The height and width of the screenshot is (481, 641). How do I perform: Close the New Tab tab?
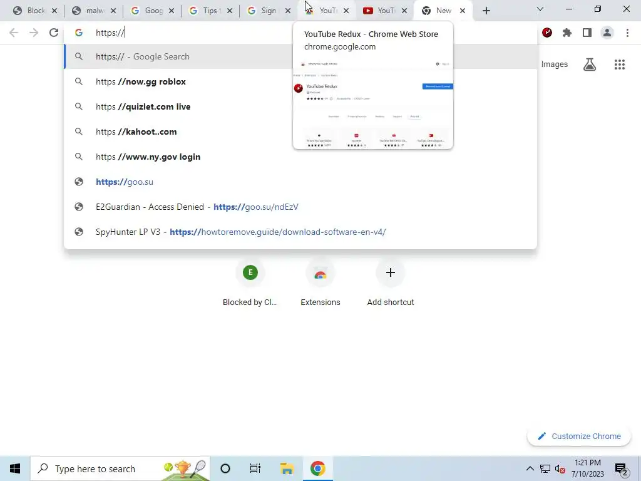463,11
